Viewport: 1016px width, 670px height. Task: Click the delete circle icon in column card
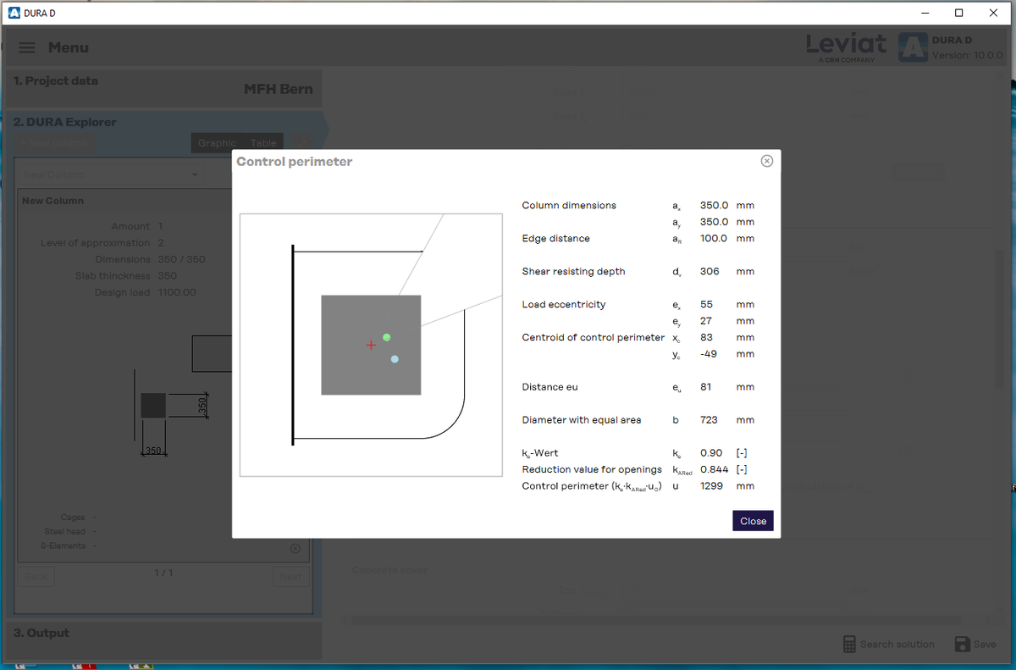[295, 549]
